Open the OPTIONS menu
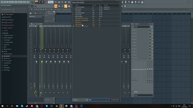 pos(20,2)
